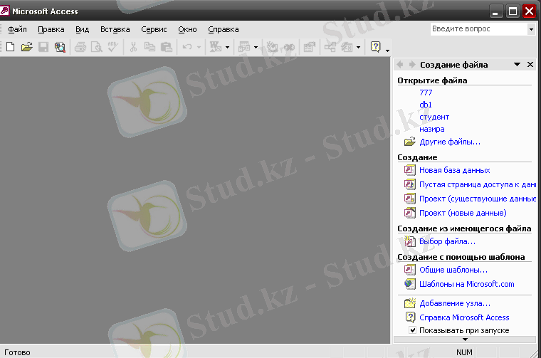Expand the Введите вопрос combo box arrow
The width and height of the screenshot is (541, 358).
point(531,29)
